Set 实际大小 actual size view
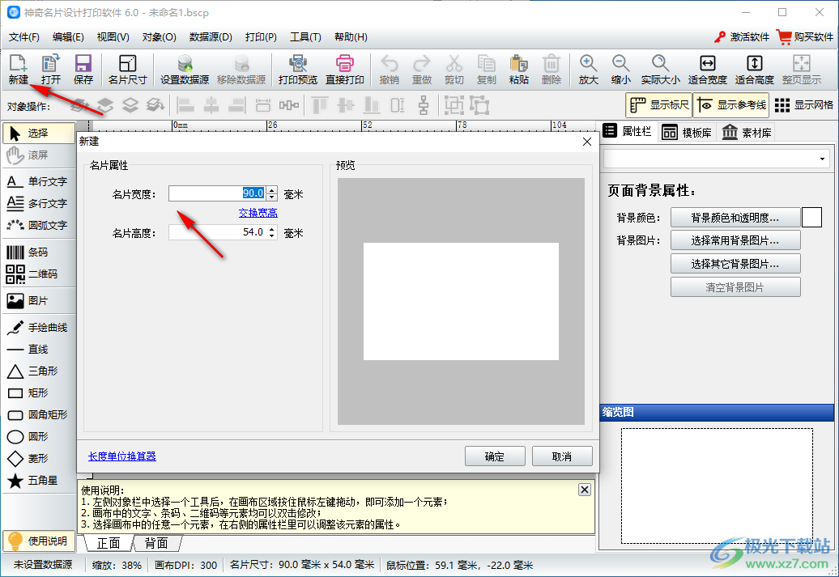Screen dimensions: 839x577 click(660, 70)
